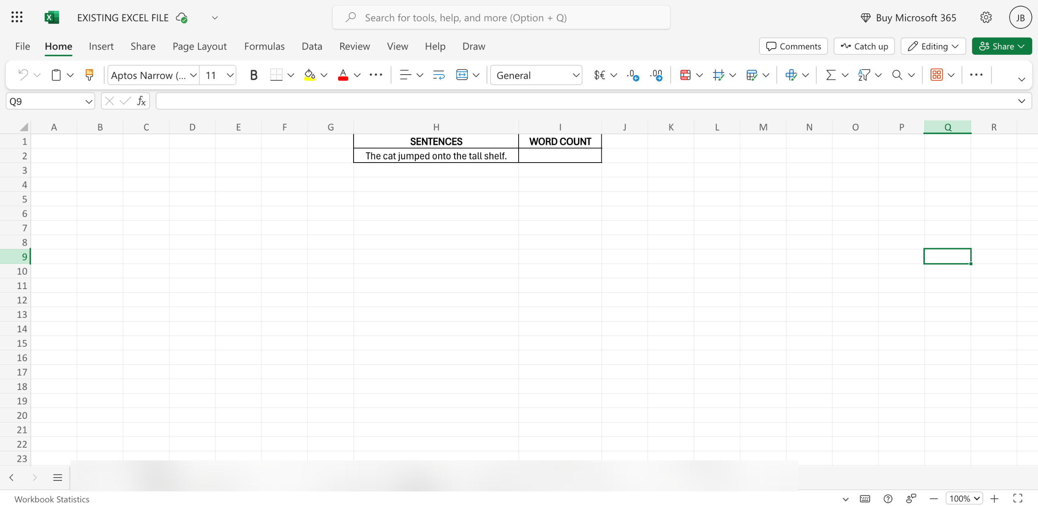Open the zoom level 100% dropdown
Screen dimensions: 1038x506
[964, 498]
